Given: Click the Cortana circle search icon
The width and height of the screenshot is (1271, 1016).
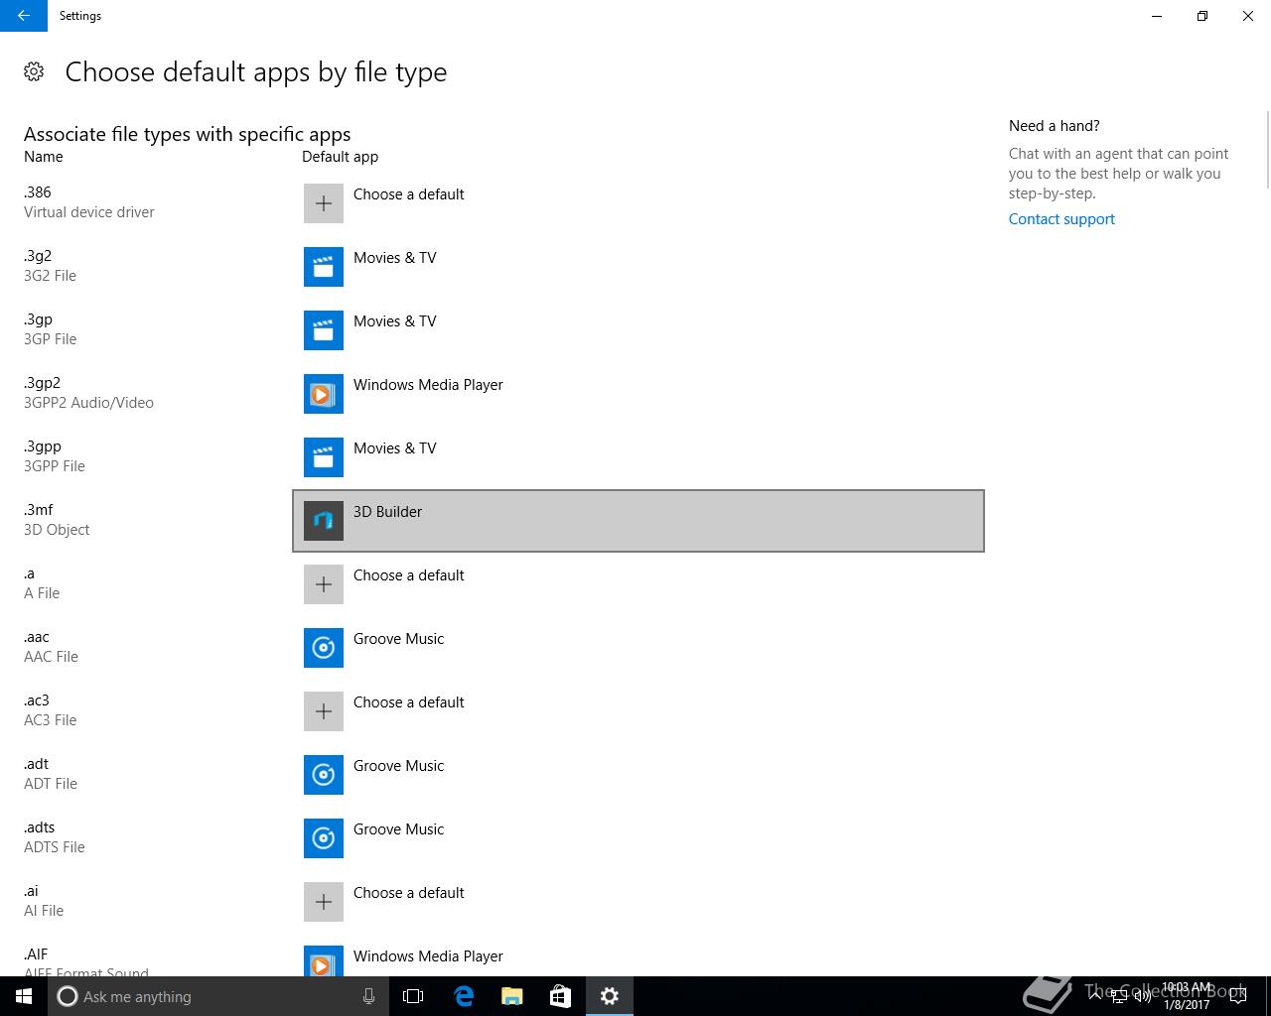Looking at the screenshot, I should pos(68,996).
